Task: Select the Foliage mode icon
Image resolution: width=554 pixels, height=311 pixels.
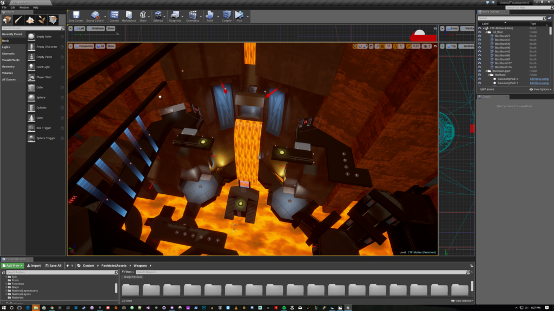Action: [41, 20]
